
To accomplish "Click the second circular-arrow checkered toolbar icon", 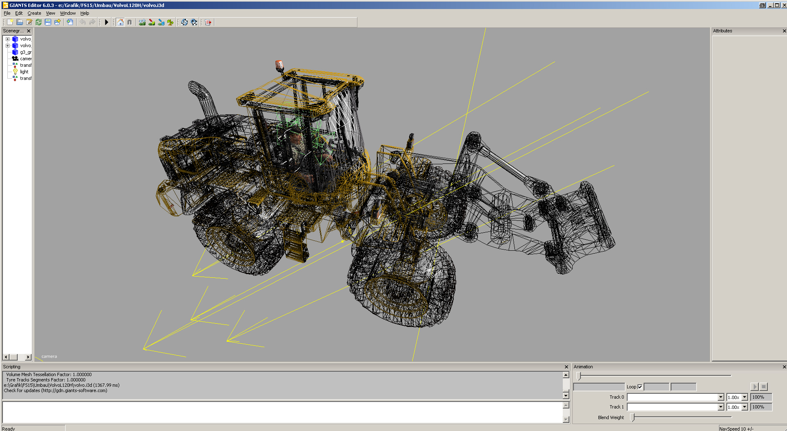I will pos(194,22).
